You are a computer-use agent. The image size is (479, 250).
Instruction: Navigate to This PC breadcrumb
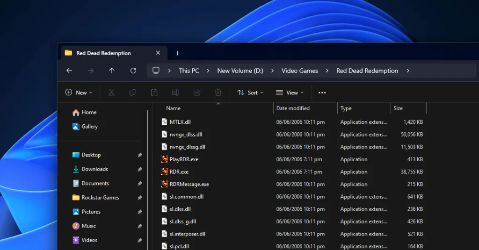[x=189, y=71]
